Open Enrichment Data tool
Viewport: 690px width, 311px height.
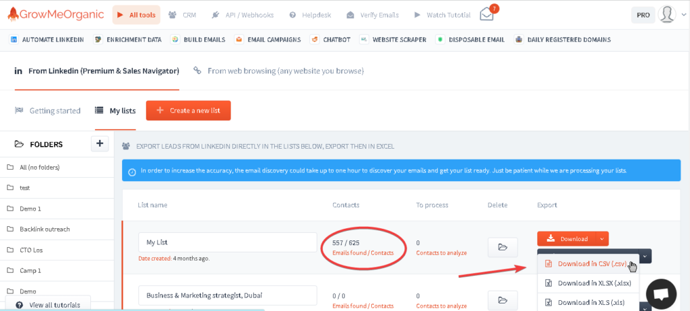coord(127,40)
